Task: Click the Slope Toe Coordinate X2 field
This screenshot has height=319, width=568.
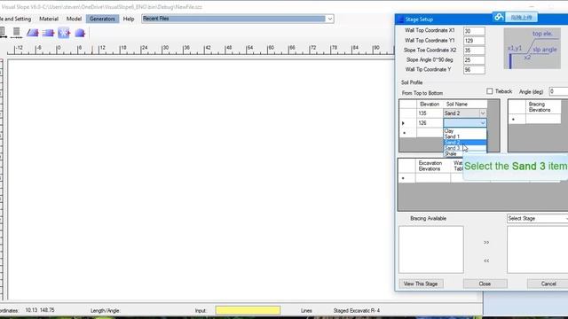Action: (474, 51)
